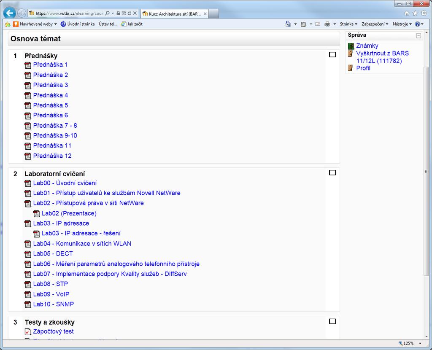Open Lab07 DiffServ lab link
Screen dimensions: 432x350
[110, 274]
